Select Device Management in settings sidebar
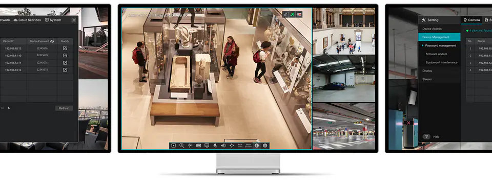Image resolution: width=492 pixels, height=190 pixels. 439,37
